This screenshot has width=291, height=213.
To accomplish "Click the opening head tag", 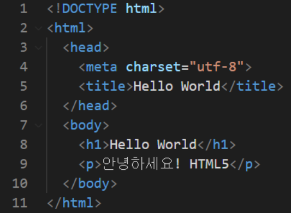I will (86, 48).
